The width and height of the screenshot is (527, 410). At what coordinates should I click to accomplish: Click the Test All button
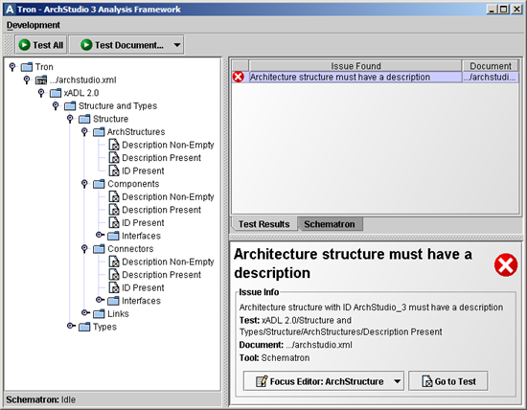click(x=41, y=45)
